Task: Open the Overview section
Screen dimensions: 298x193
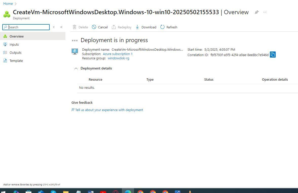Action: pyautogui.click(x=33, y=36)
